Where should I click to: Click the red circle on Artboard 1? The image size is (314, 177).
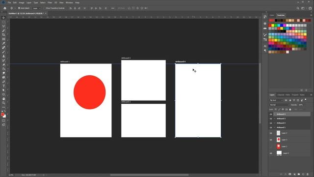tap(89, 92)
